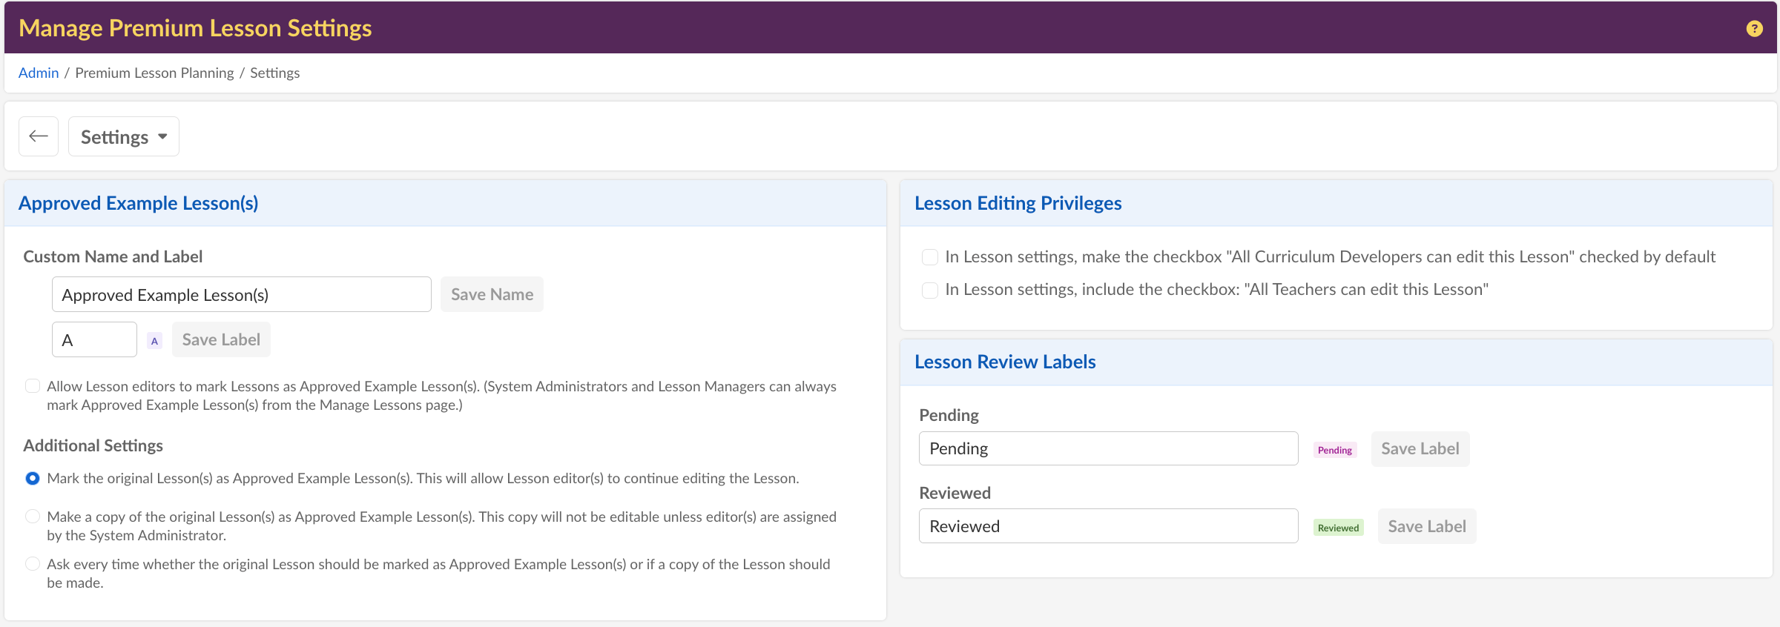The height and width of the screenshot is (627, 1780).
Task: Enable Allow Lesson editors to mark Lessons checkbox
Action: [33, 386]
